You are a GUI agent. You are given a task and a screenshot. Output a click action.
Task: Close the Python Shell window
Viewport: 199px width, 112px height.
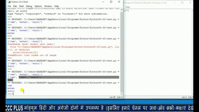(119, 2)
